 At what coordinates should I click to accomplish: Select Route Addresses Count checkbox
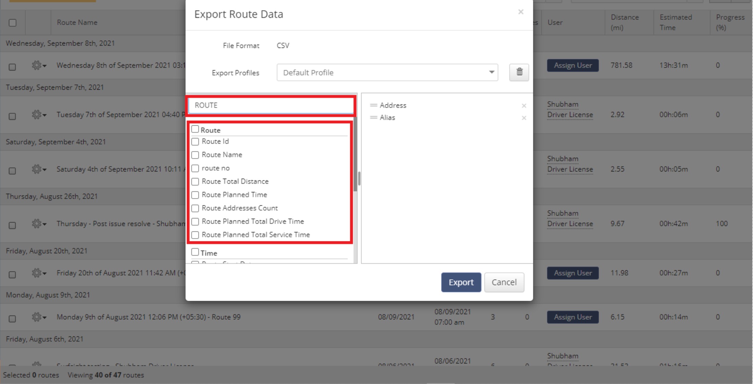click(x=195, y=208)
